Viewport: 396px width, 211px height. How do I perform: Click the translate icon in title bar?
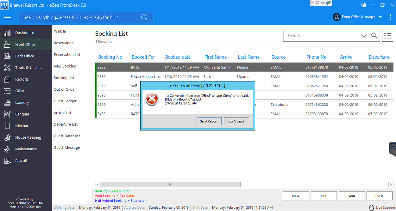[x=364, y=5]
